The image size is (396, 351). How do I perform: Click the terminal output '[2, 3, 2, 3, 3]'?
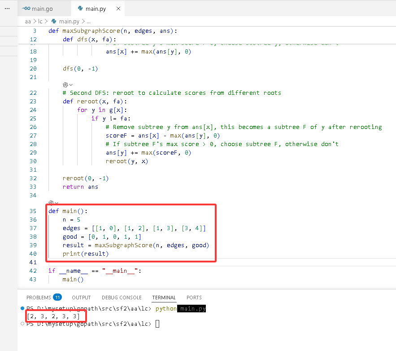tap(53, 316)
